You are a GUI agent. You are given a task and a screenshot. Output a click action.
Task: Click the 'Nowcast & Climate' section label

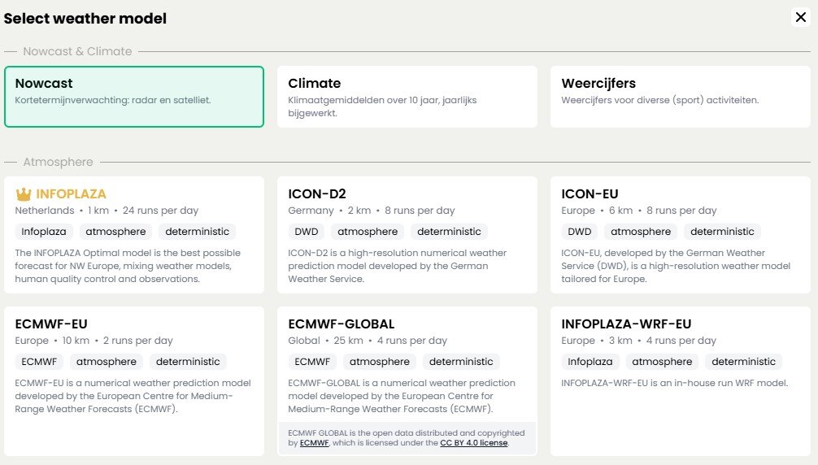[77, 51]
